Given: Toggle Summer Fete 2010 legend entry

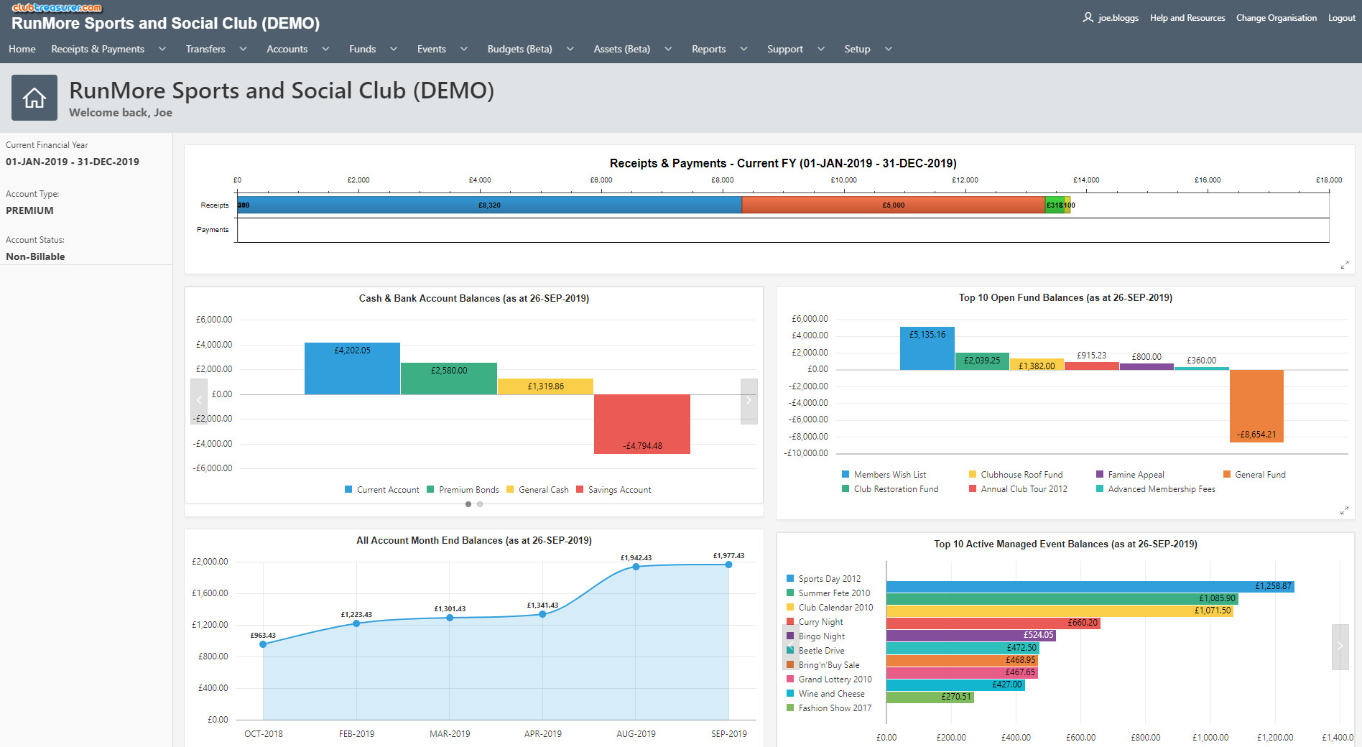Looking at the screenshot, I should click(x=828, y=593).
